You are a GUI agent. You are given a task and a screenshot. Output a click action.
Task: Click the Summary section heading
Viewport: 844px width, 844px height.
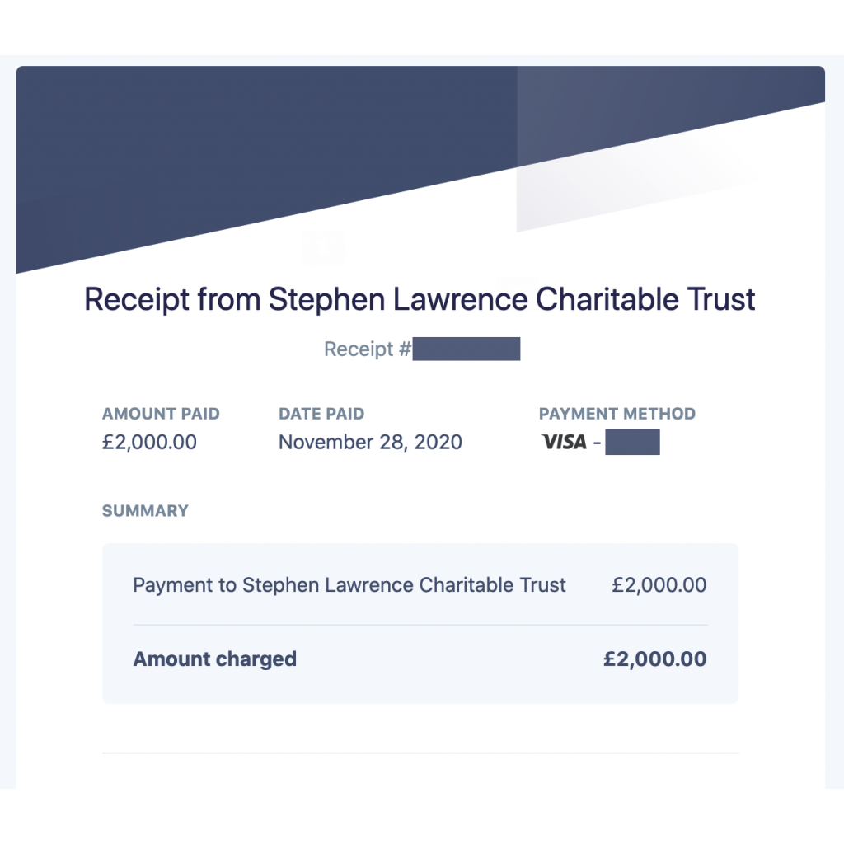145,510
